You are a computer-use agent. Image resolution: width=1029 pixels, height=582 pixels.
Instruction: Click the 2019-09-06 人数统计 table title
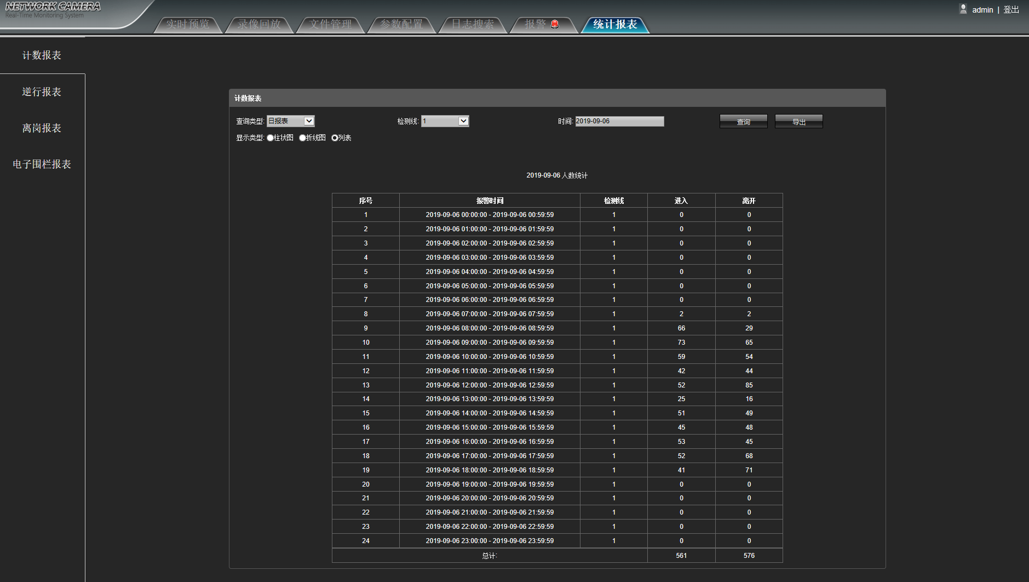(557, 175)
